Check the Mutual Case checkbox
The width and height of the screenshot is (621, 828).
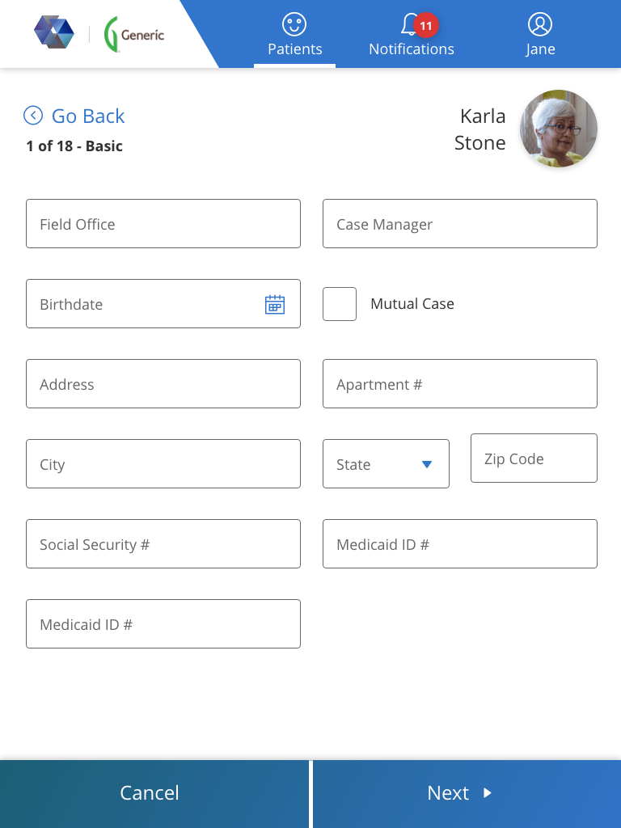point(340,304)
